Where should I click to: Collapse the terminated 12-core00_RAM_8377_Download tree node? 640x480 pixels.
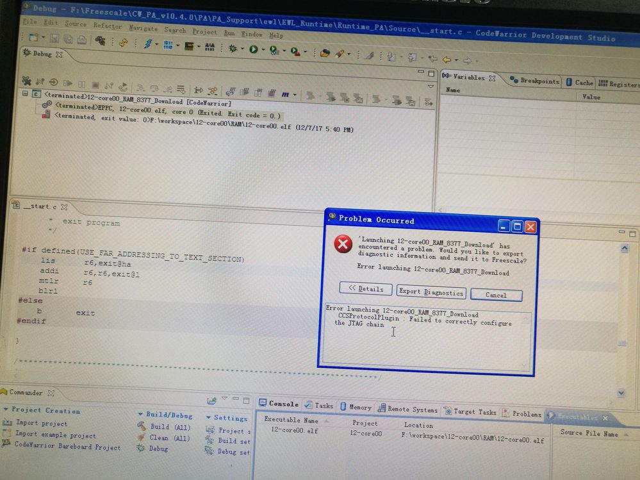coord(25,94)
